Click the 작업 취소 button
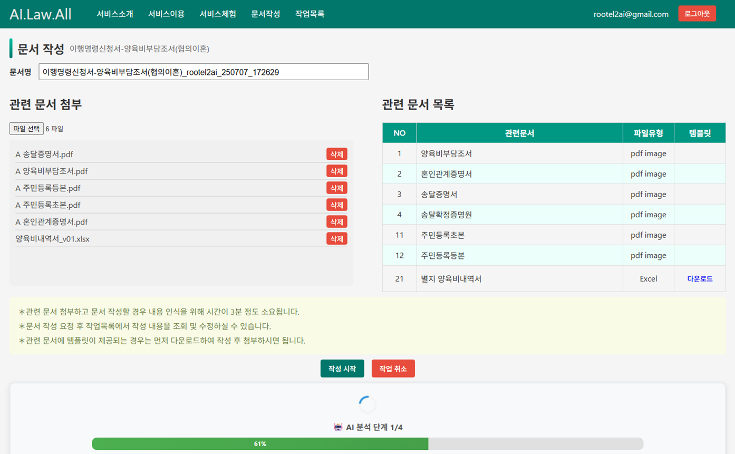The height and width of the screenshot is (454, 735). (393, 369)
